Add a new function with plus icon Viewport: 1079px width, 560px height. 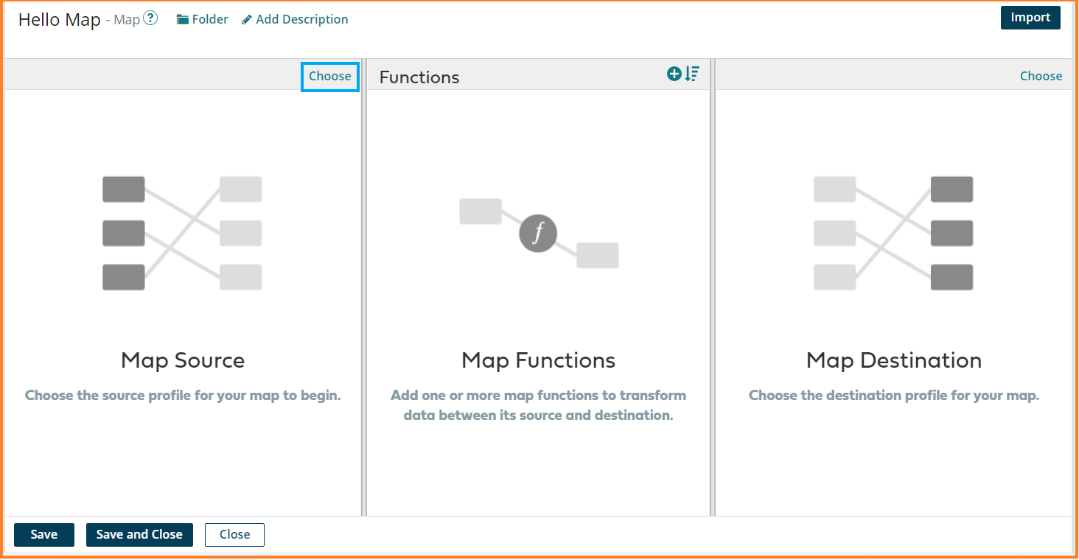click(x=674, y=74)
